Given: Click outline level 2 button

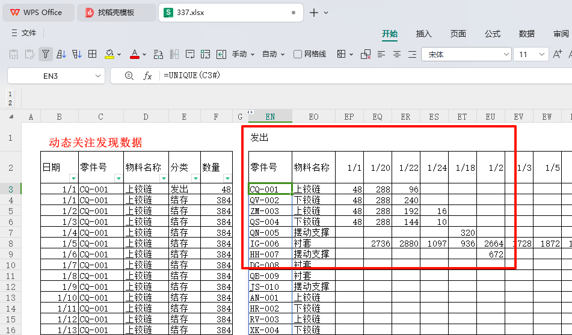Looking at the screenshot, I should click(x=10, y=103).
